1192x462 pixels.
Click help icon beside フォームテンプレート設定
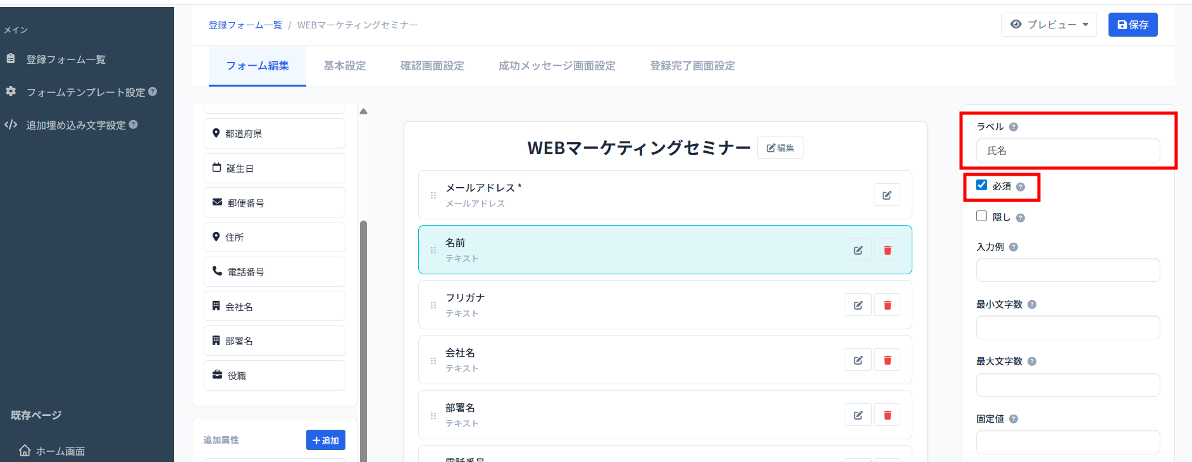point(152,92)
